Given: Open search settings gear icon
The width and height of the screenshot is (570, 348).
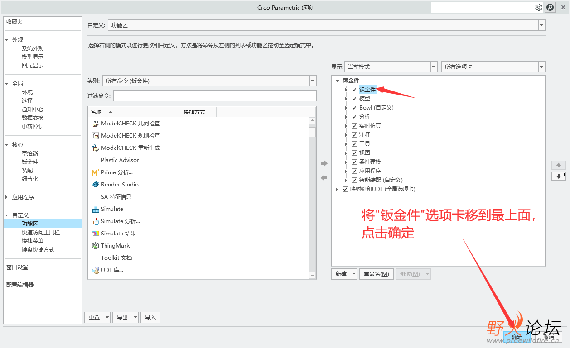Looking at the screenshot, I should pyautogui.click(x=538, y=7).
